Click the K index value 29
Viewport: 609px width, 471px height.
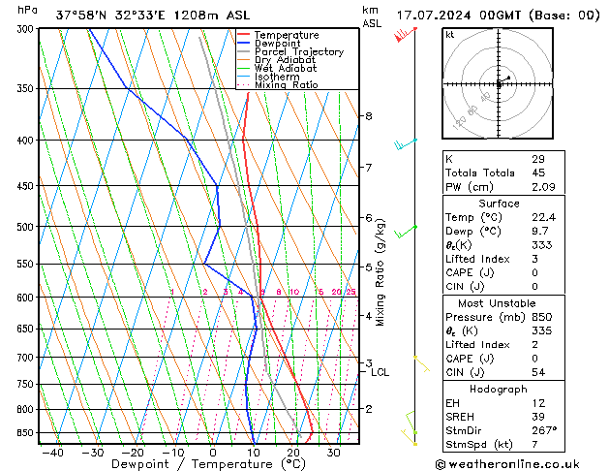point(538,159)
